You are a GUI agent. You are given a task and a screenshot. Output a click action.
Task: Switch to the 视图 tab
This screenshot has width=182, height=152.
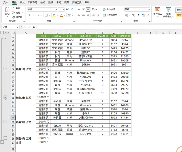(66, 3)
